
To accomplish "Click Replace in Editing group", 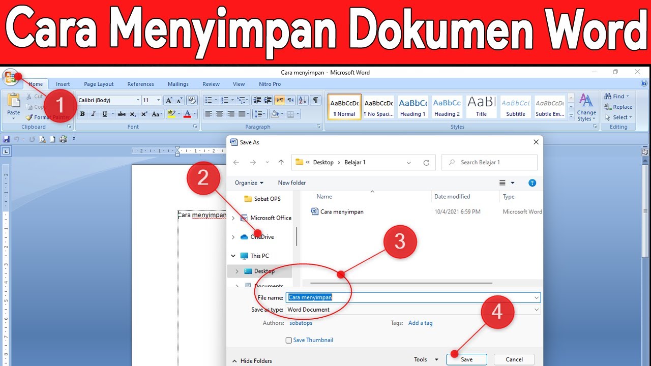I will coord(618,107).
